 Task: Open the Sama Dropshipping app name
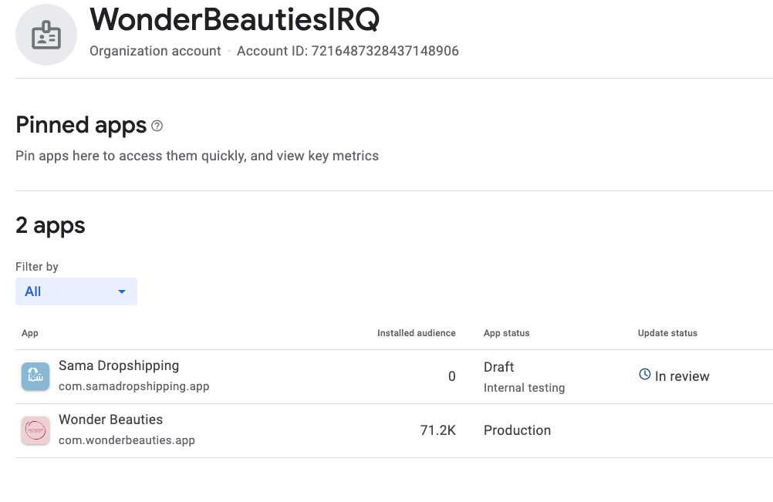click(119, 366)
